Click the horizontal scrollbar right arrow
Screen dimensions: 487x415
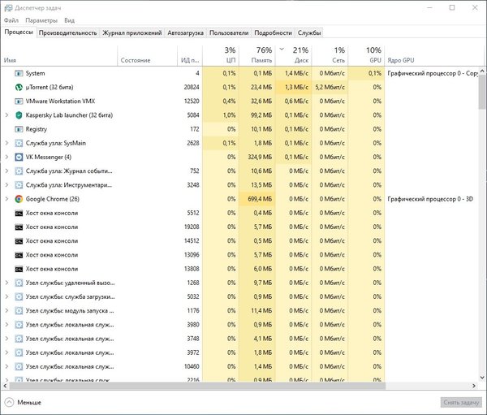tap(474, 386)
